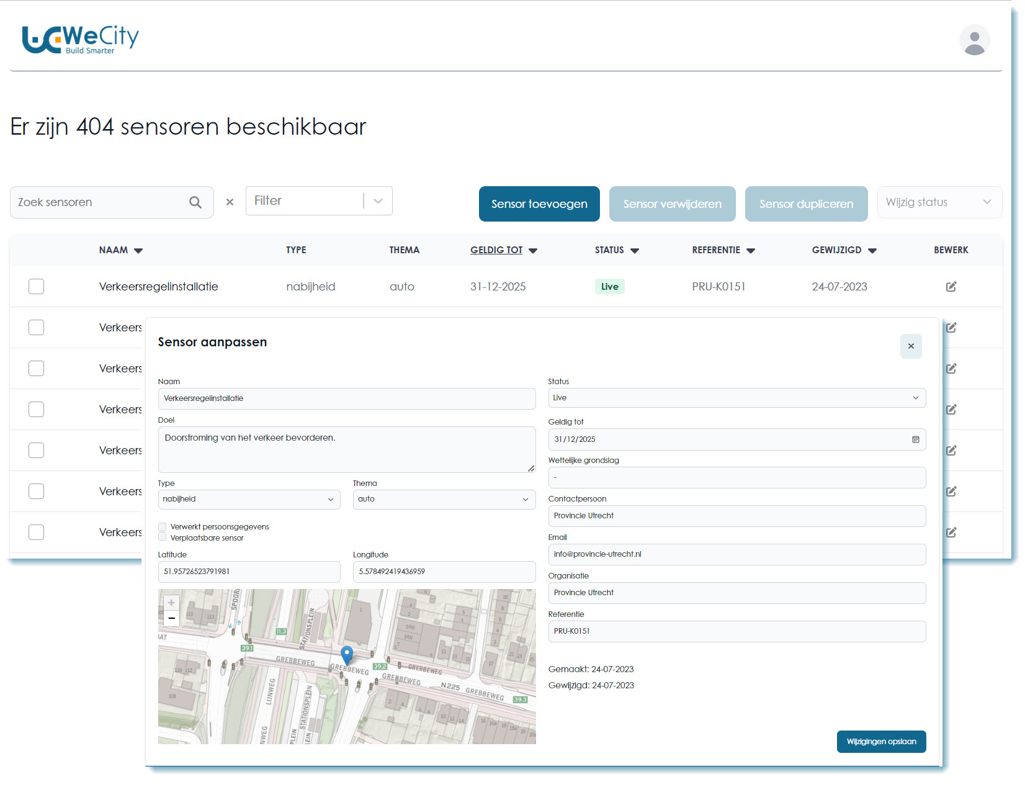Click the Doel text area
The image size is (1025, 787).
[346, 449]
